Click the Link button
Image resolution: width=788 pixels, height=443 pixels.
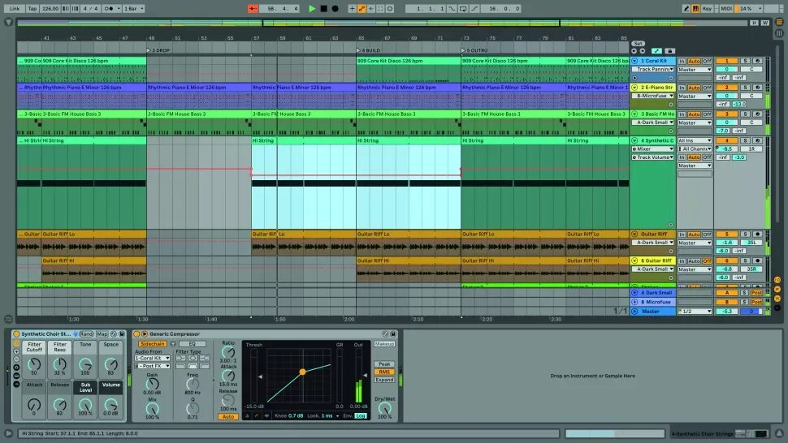coord(15,9)
